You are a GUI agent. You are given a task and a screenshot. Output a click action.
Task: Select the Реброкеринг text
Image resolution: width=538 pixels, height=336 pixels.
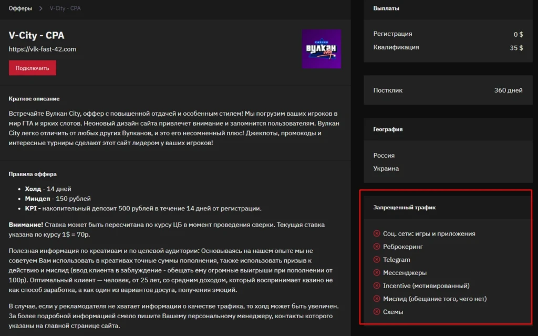403,247
